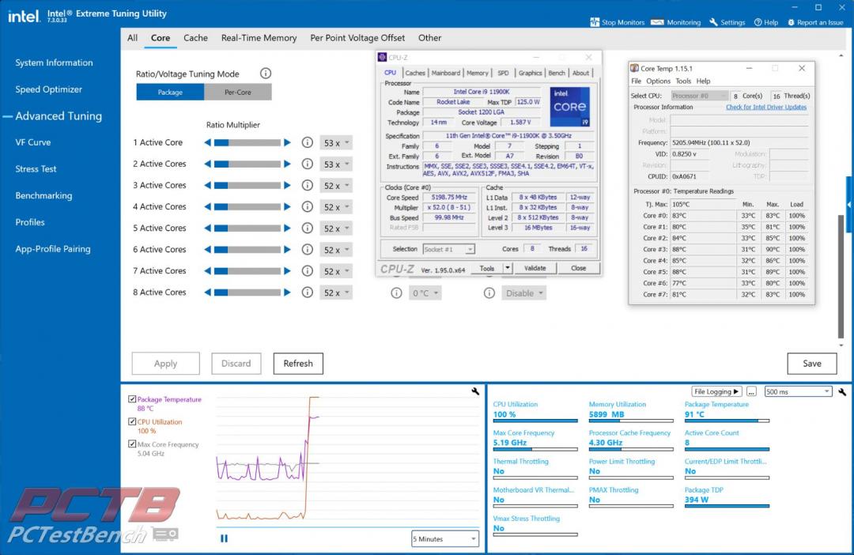Toggle Package Temperature graph checkbox
Screen dimensions: 854x555
point(132,399)
